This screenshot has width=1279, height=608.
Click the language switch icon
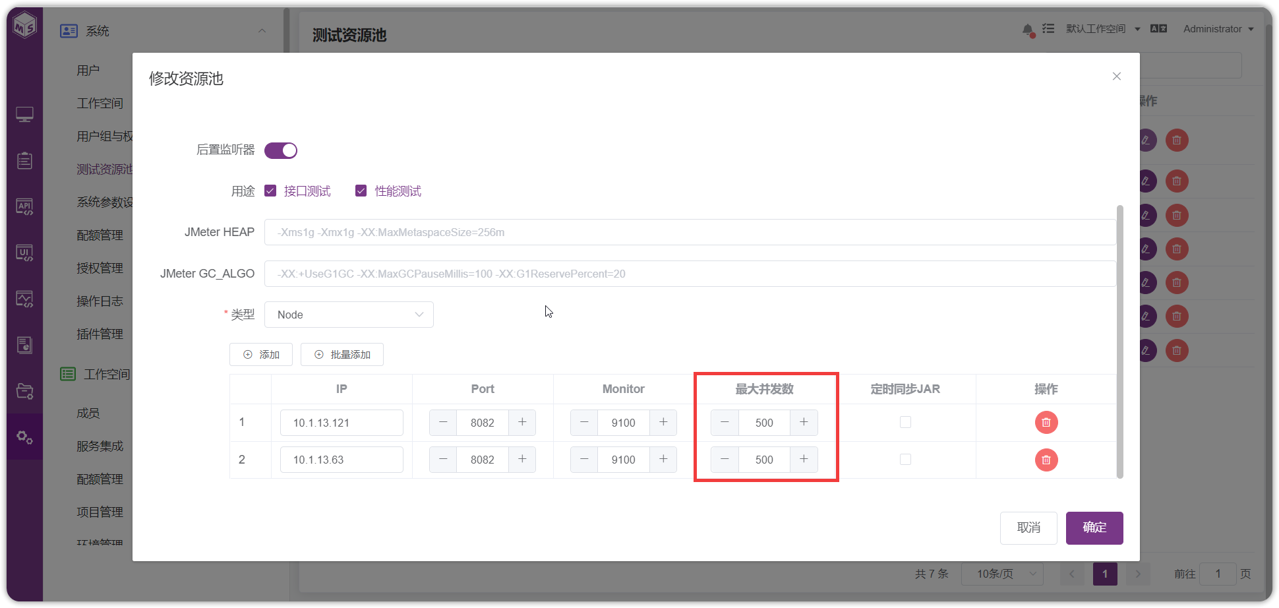pos(1158,29)
